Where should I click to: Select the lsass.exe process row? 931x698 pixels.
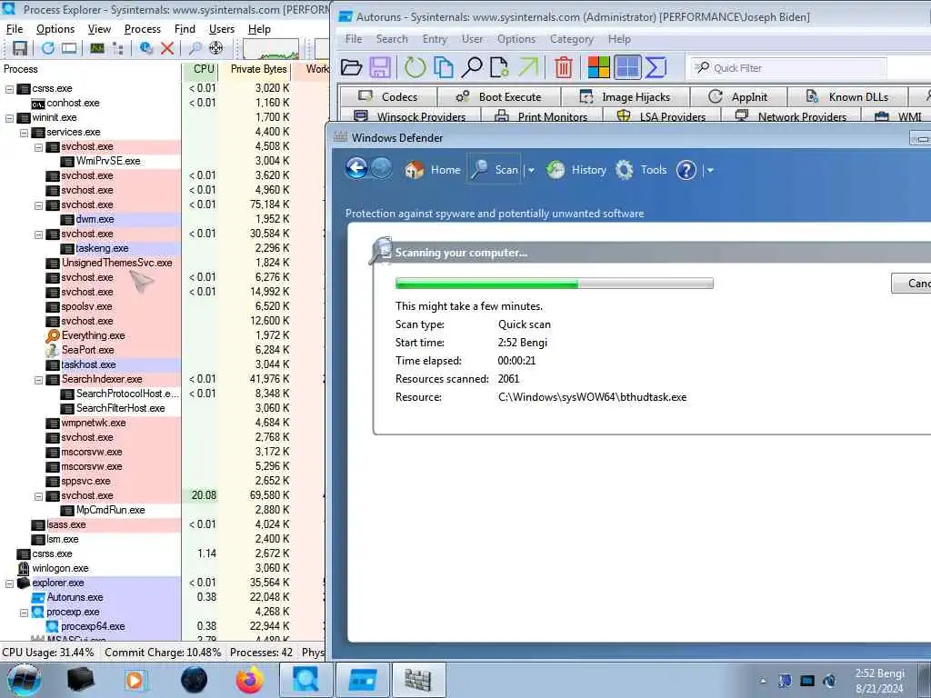coord(66,525)
